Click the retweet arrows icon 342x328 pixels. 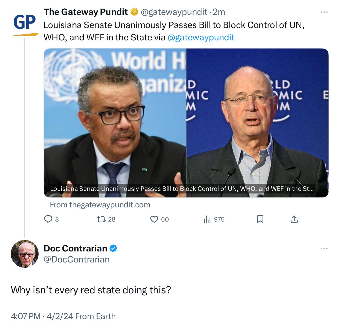[100, 219]
